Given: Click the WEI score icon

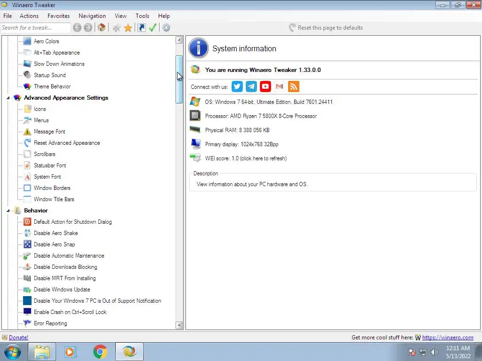Looking at the screenshot, I should coord(195,158).
